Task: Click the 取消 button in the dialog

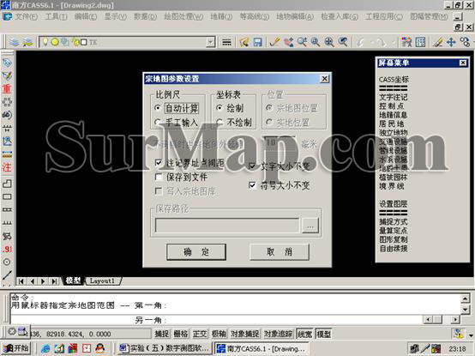Action: [x=280, y=252]
